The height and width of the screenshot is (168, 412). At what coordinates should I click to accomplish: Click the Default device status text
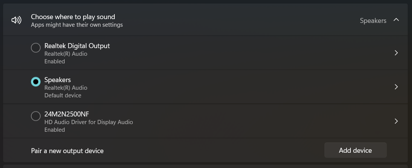63,95
